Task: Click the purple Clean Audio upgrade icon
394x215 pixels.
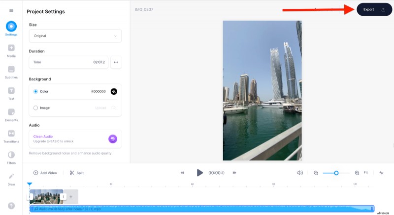Action: click(x=113, y=139)
